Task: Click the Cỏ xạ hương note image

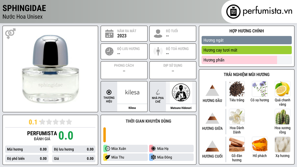Action: pyautogui.click(x=260, y=89)
